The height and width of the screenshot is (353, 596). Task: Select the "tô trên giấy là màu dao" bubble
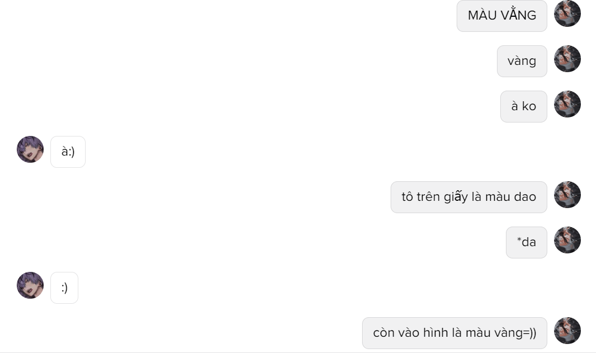click(x=468, y=197)
